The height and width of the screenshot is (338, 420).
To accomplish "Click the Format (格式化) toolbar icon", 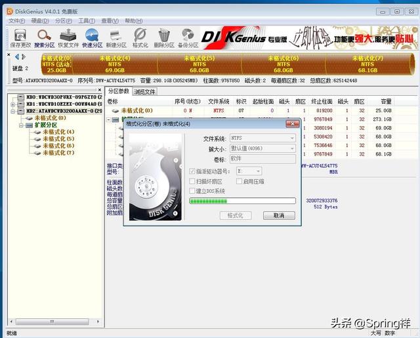I will pos(140,38).
